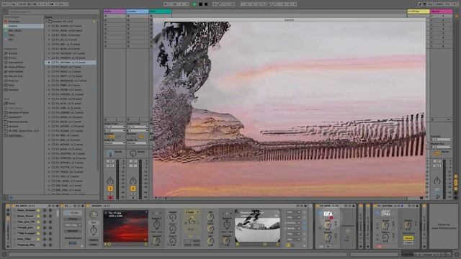Arm track 1 with the red record button
This screenshot has width=461, height=259.
click(x=110, y=198)
